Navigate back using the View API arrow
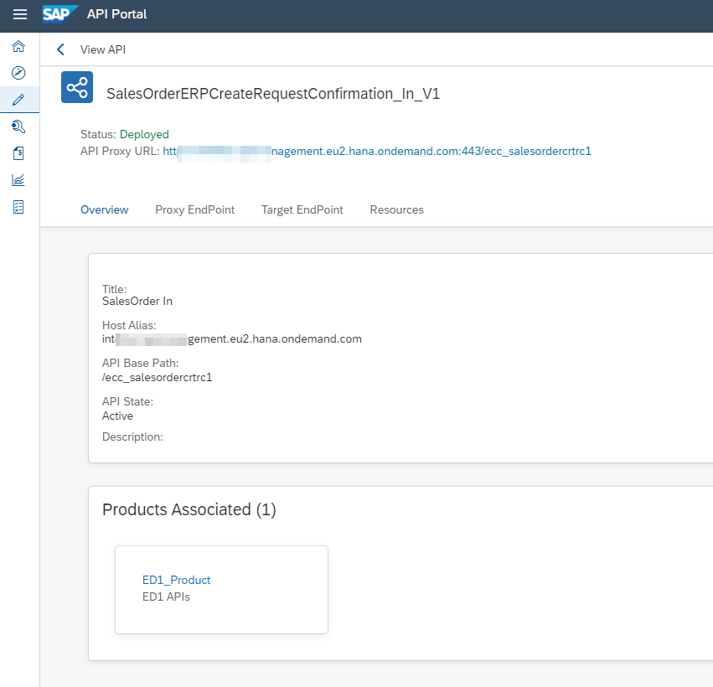This screenshot has width=713, height=687. click(60, 49)
